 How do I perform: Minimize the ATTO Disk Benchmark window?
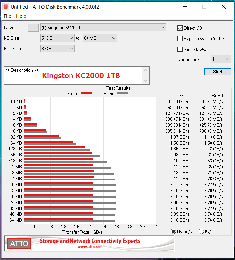185,7
